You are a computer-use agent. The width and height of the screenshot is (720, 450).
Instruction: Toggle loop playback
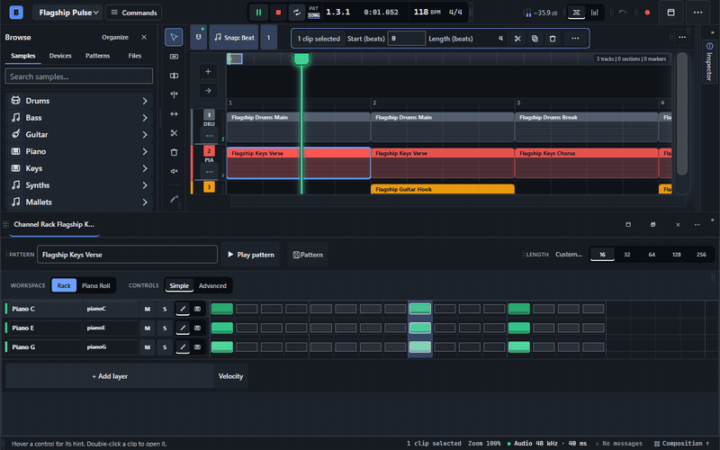(x=297, y=13)
